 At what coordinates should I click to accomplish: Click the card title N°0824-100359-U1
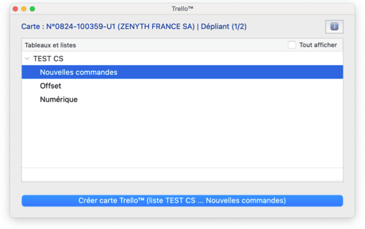(x=134, y=26)
